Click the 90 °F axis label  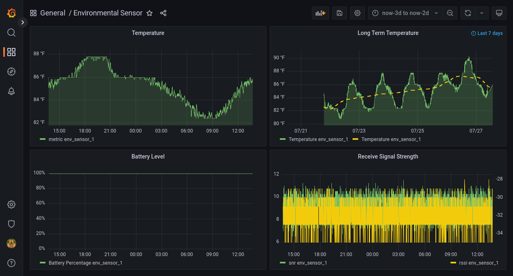[279, 58]
